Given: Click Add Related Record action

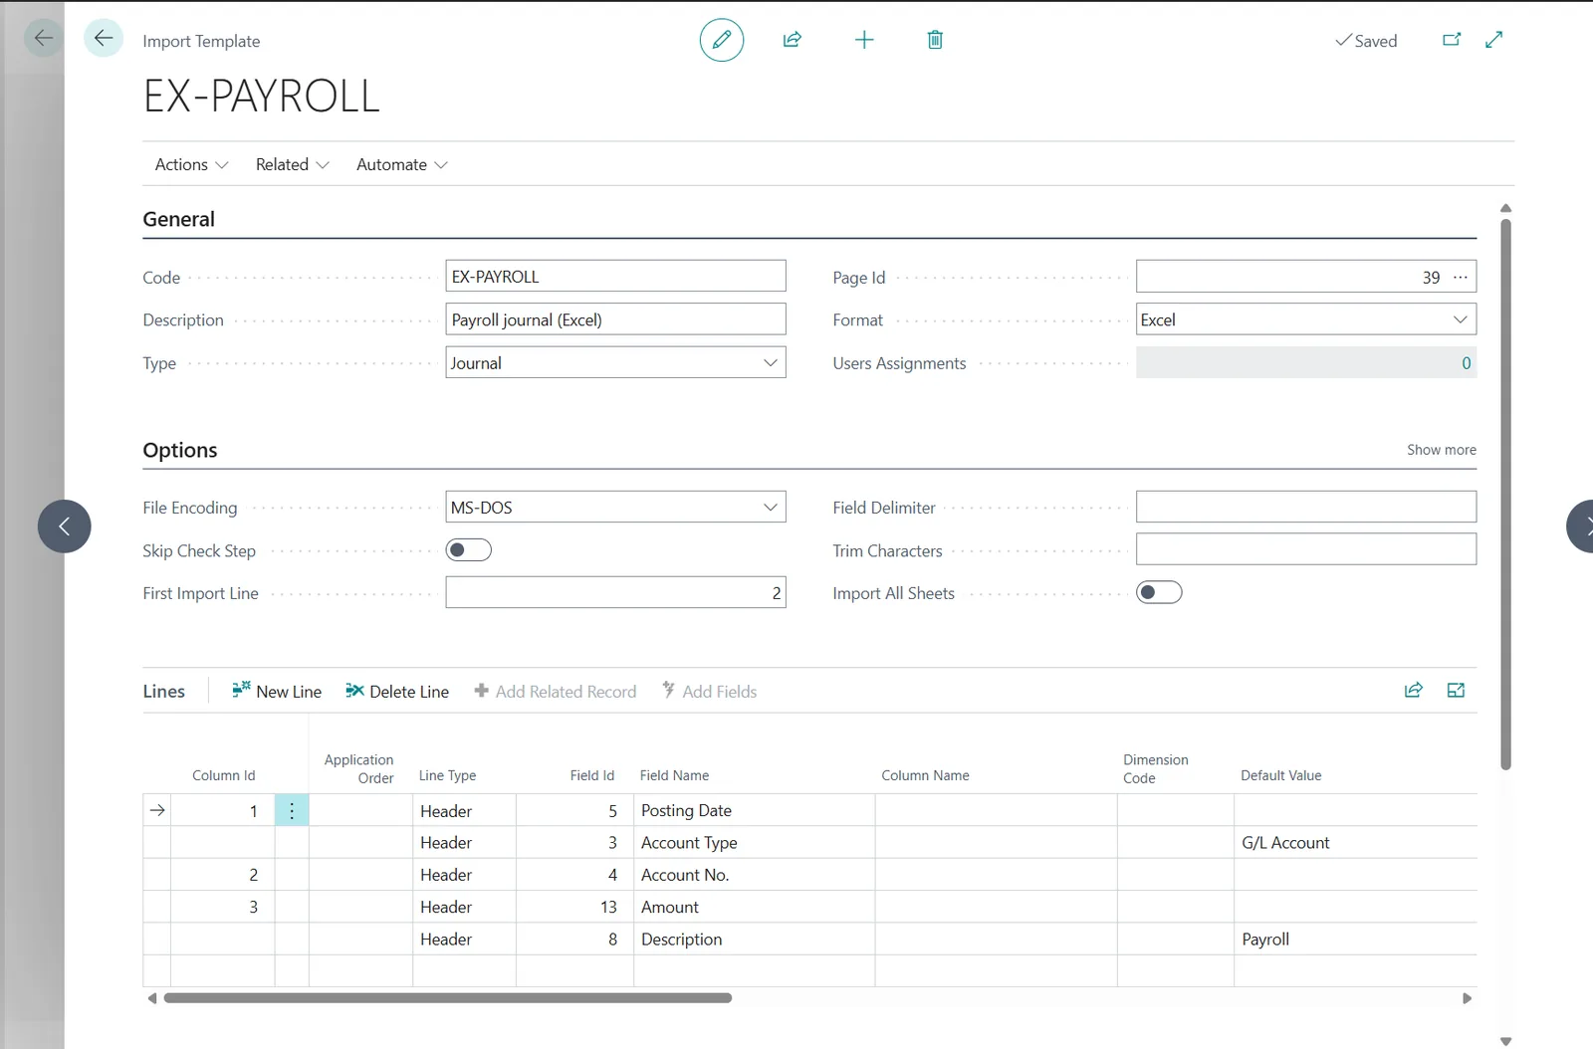Looking at the screenshot, I should [555, 692].
